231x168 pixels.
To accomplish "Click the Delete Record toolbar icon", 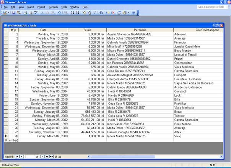I will [x=113, y=13].
